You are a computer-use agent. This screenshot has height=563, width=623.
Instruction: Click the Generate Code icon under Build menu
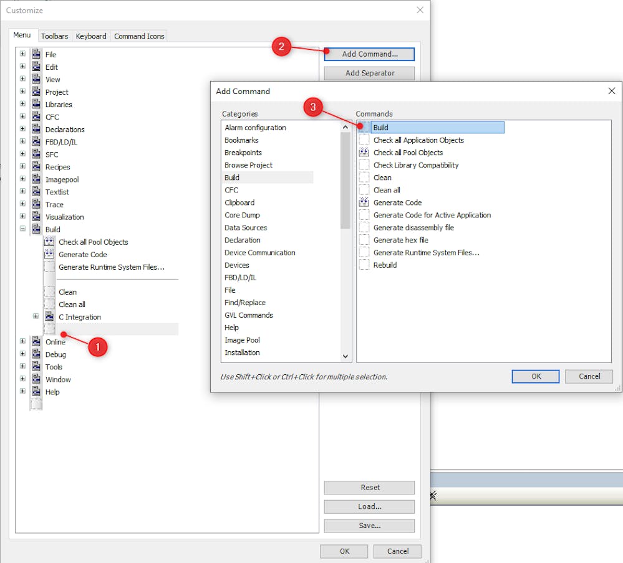(49, 254)
